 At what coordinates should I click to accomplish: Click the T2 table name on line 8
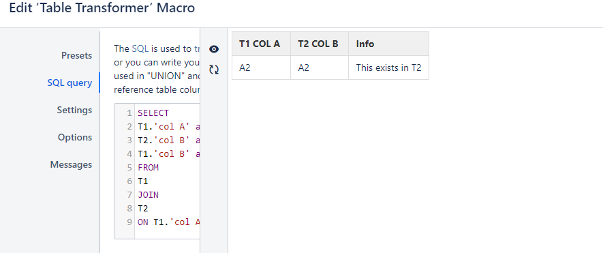(142, 209)
